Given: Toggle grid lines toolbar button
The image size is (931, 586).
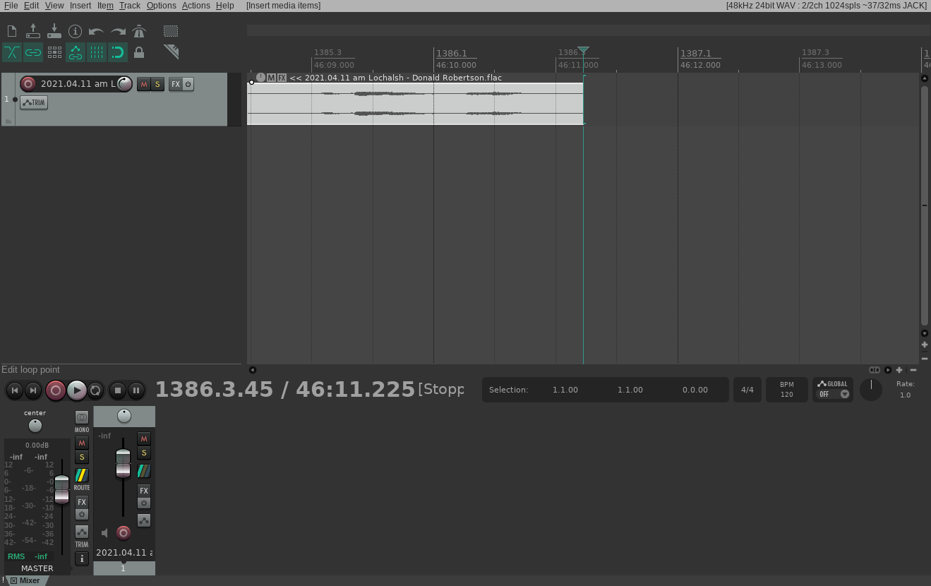Looking at the screenshot, I should point(97,52).
